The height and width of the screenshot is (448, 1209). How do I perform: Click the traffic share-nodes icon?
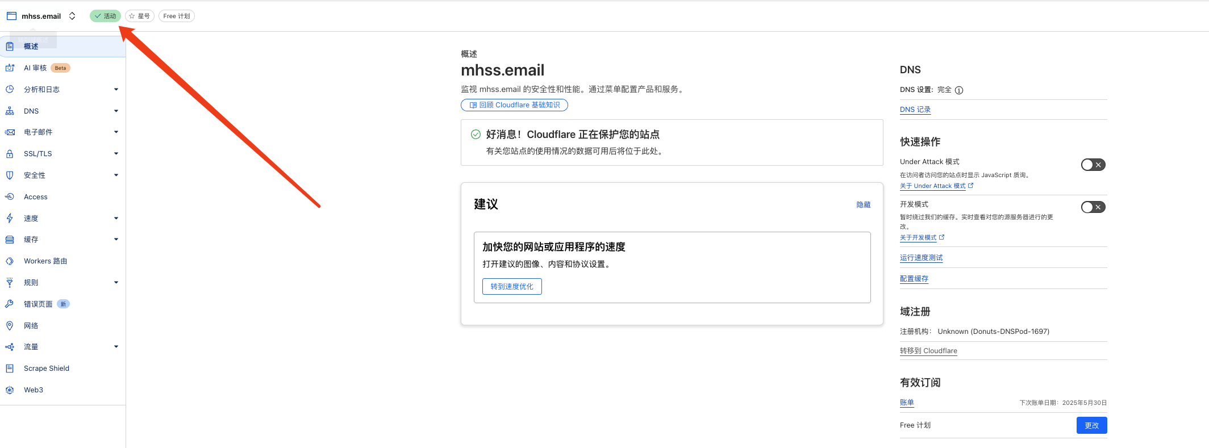pyautogui.click(x=10, y=347)
